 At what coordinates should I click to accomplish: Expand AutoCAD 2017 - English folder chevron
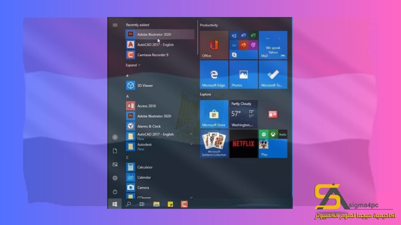coord(191,134)
